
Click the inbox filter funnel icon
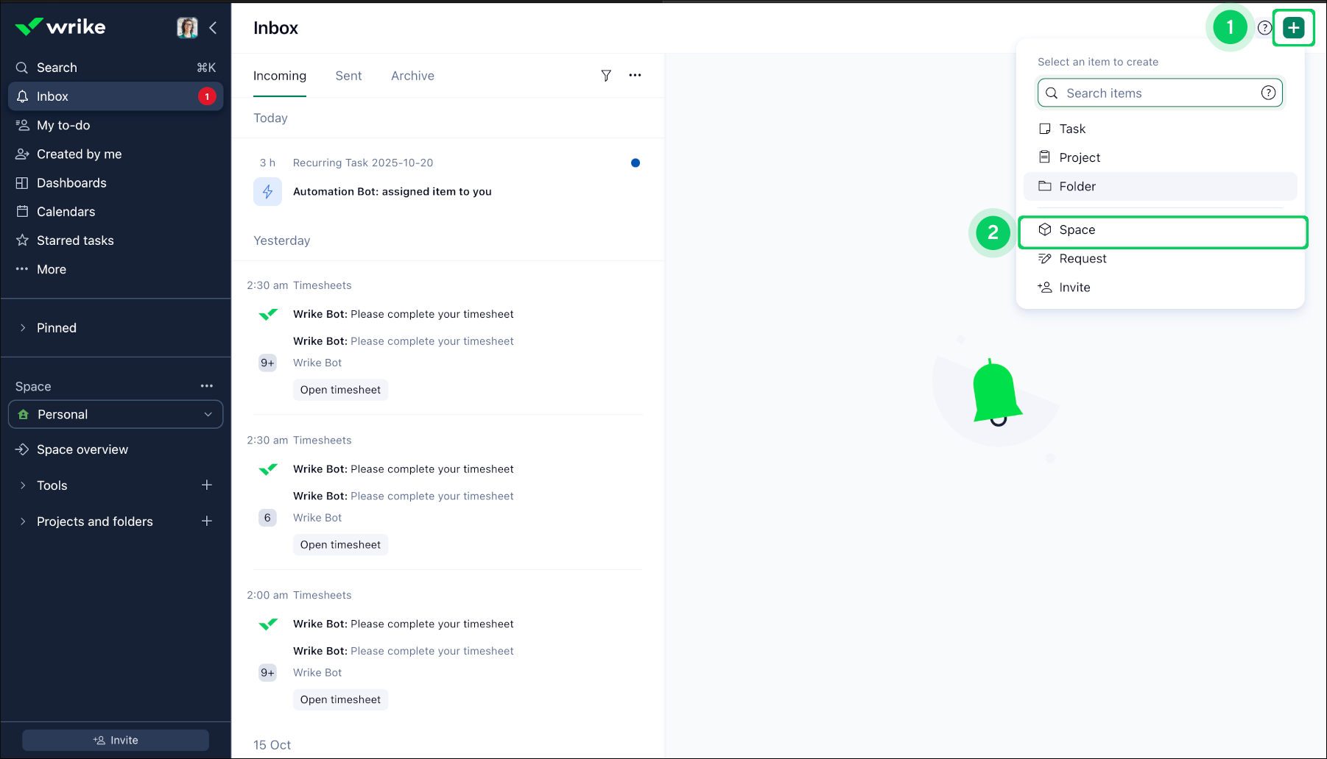click(605, 76)
